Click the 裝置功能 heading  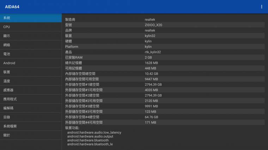pos(72,128)
